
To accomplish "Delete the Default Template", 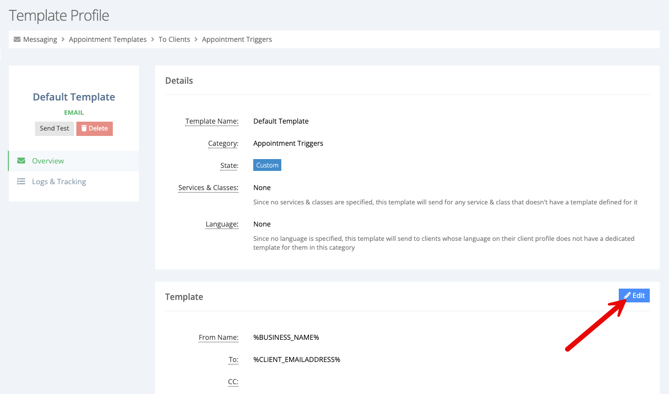I will point(95,129).
